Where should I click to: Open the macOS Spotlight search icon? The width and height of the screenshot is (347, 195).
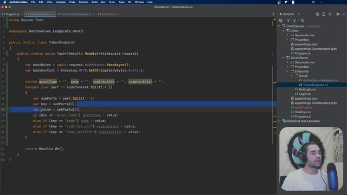pos(313,2)
